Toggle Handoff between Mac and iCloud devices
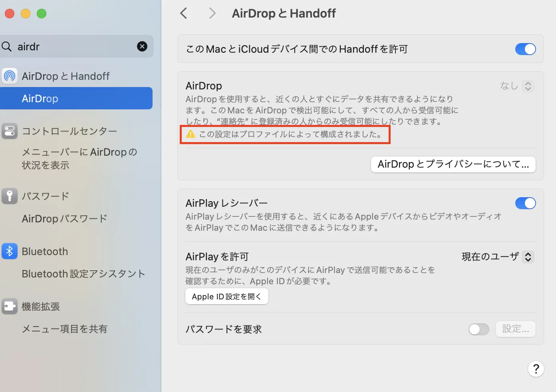 (525, 49)
